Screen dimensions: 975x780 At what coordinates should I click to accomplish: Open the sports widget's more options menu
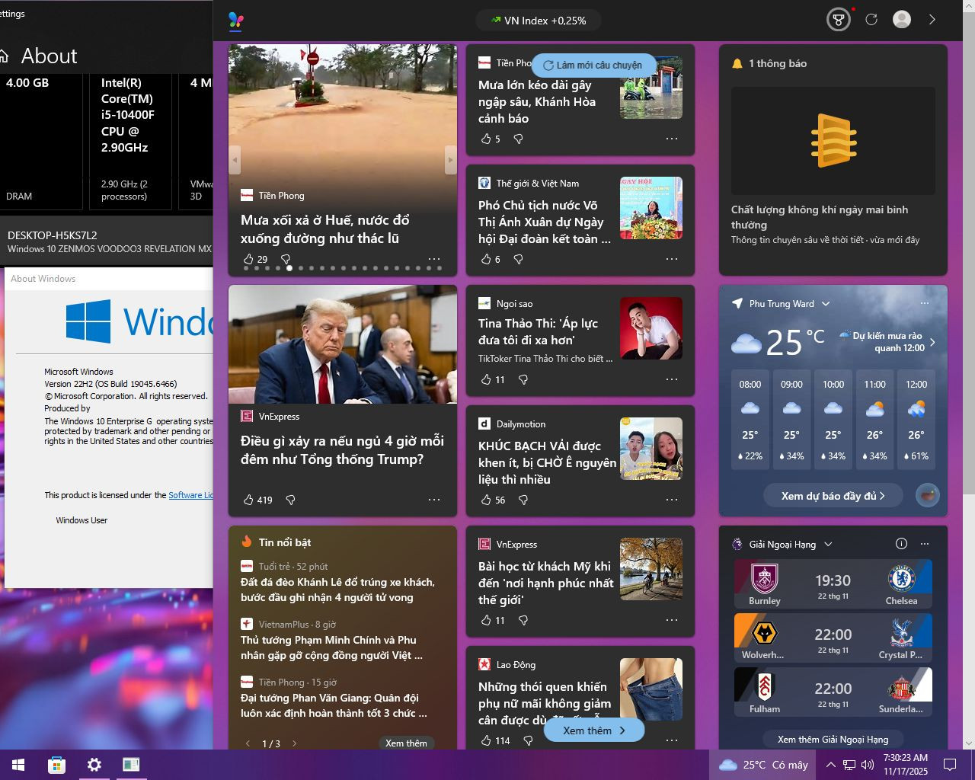[925, 544]
